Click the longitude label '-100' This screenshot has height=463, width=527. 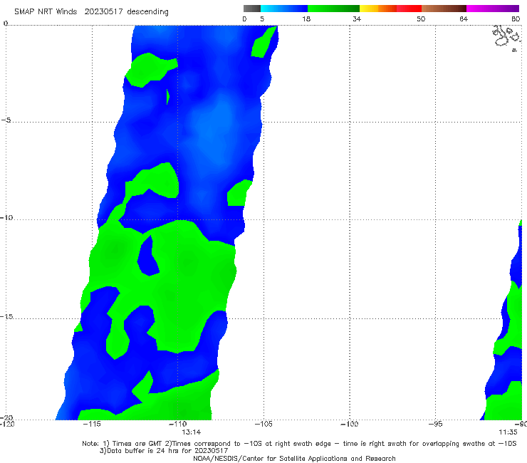[350, 424]
